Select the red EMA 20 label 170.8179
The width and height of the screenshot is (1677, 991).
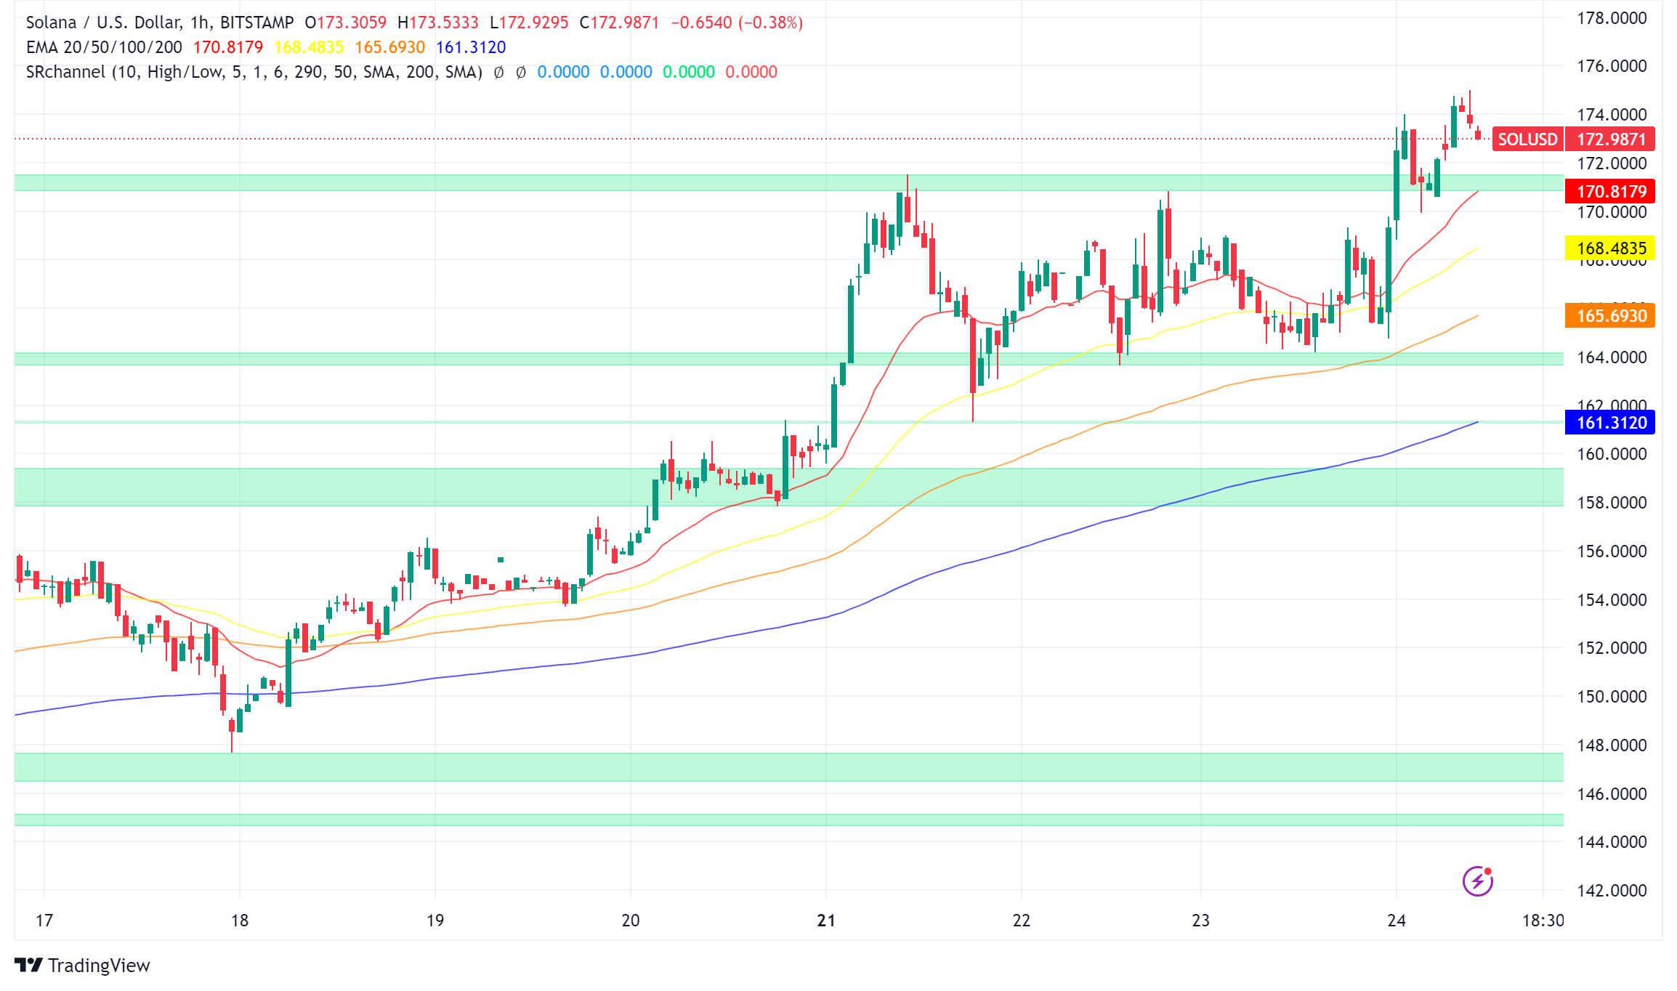pos(1610,192)
